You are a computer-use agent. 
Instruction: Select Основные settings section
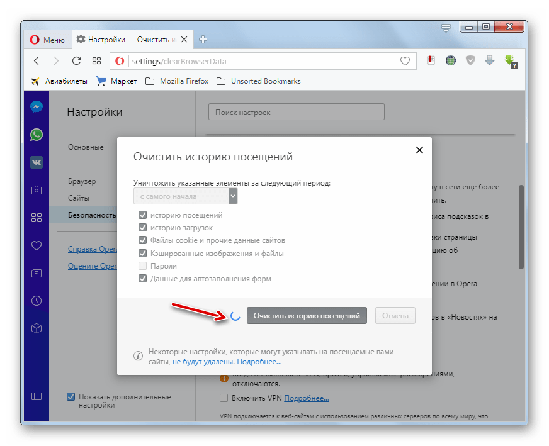coord(86,147)
